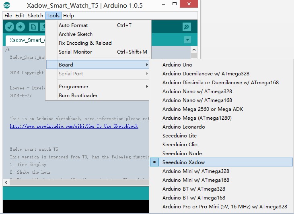
Task: Select Arduino Mega 2560 or Mega ADK
Action: click(221, 109)
